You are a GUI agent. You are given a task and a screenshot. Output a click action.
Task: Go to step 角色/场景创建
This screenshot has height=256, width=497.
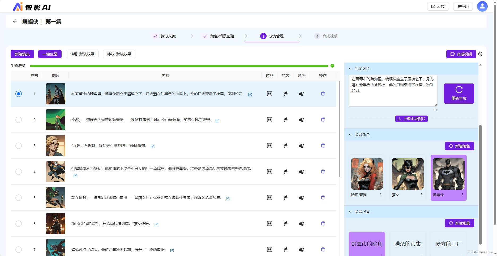click(218, 36)
